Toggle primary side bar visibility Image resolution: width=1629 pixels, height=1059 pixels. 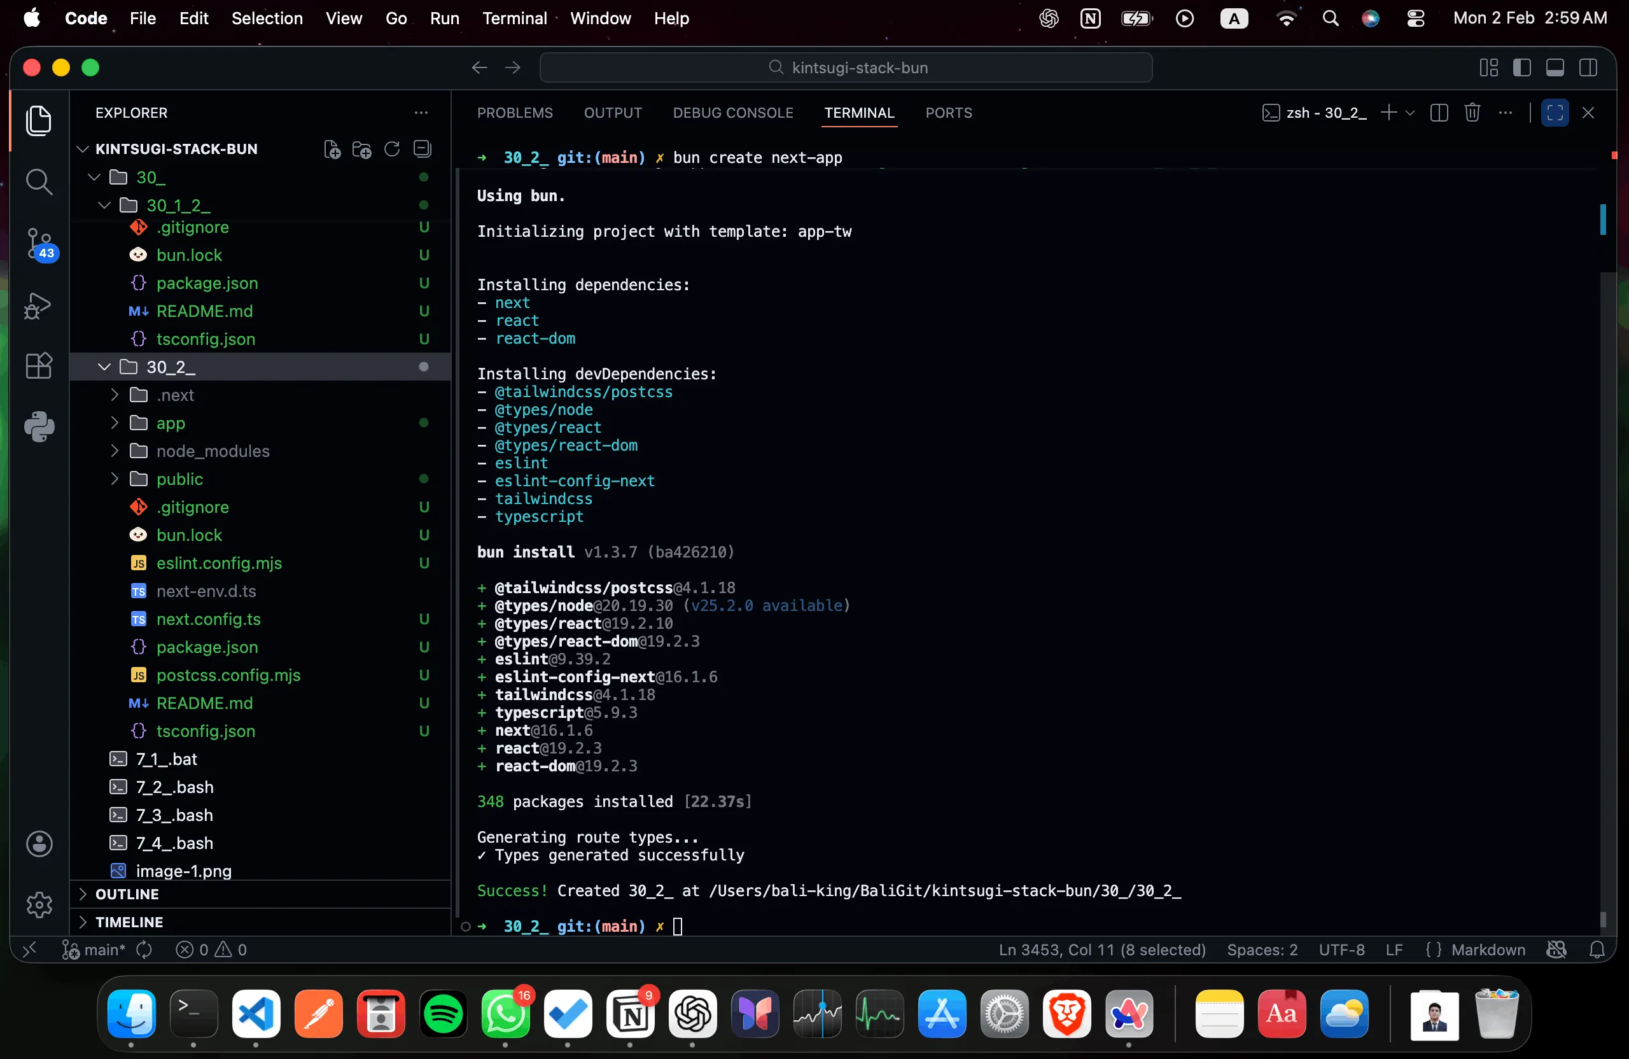click(x=1521, y=67)
